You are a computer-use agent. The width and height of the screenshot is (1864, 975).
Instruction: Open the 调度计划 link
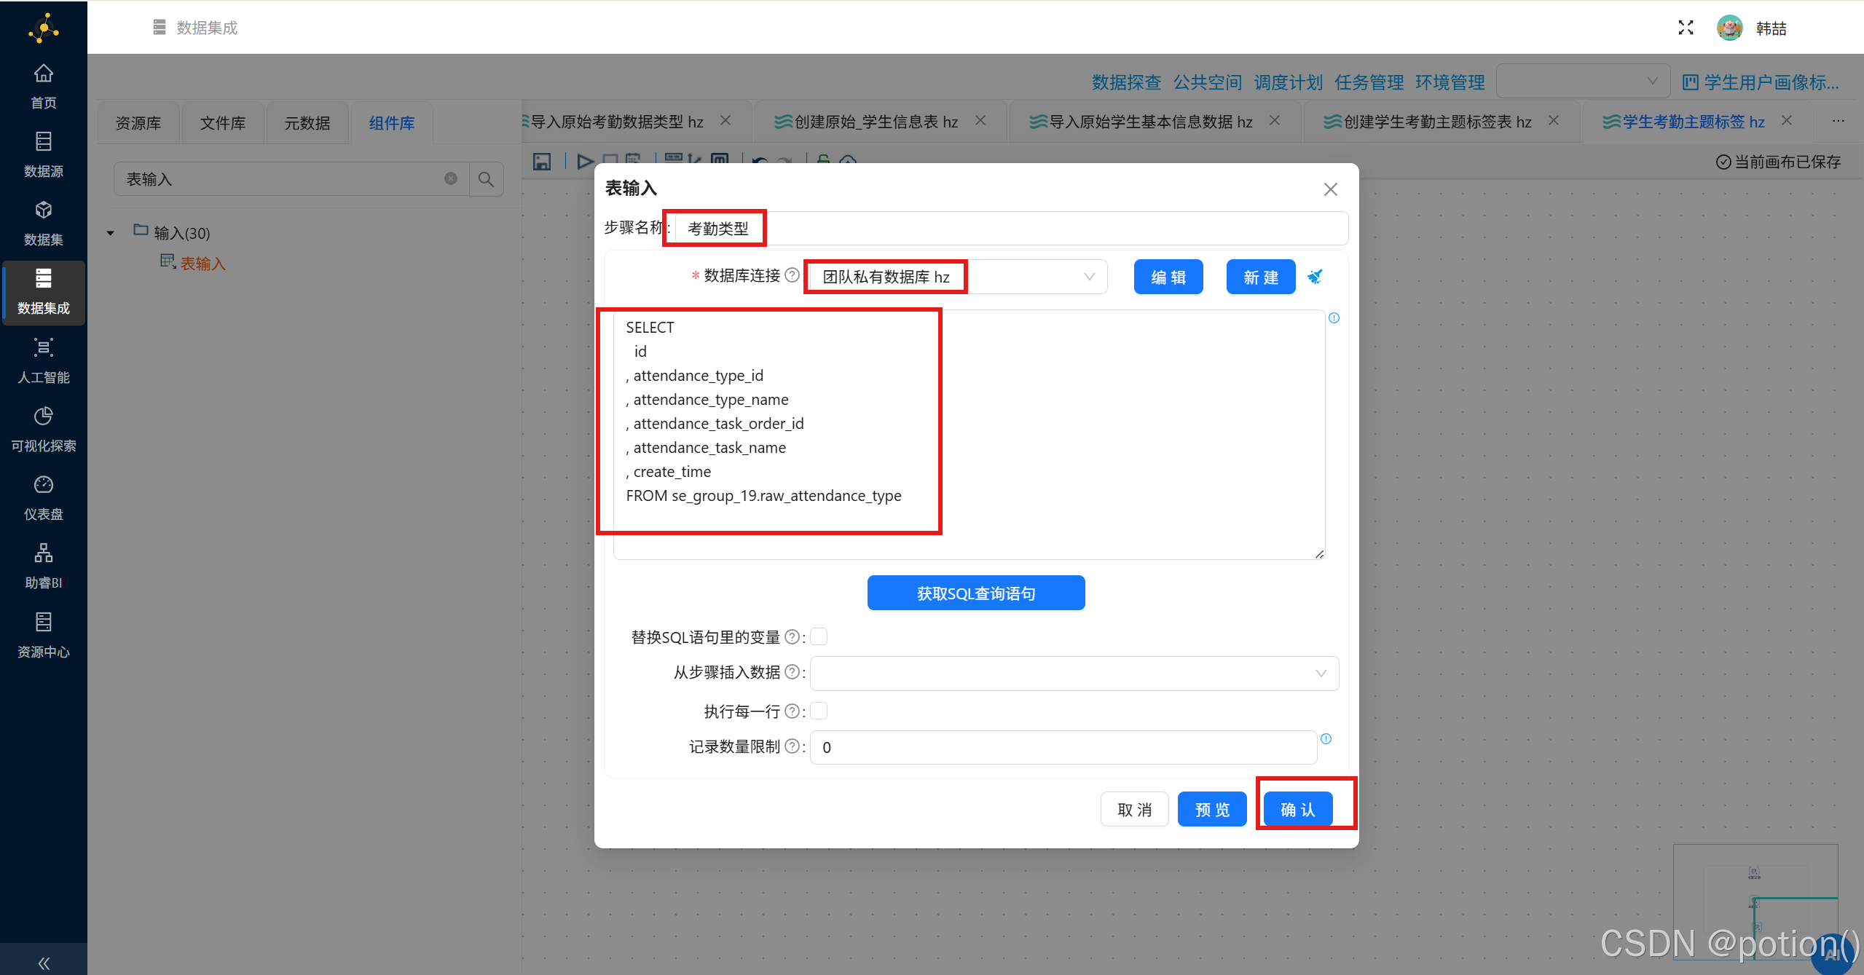click(x=1288, y=82)
